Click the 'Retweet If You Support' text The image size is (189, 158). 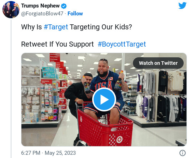[58, 44]
